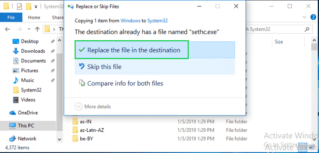The height and width of the screenshot is (153, 319).
Task: Expand More details chevron in dialog
Action: point(78,107)
